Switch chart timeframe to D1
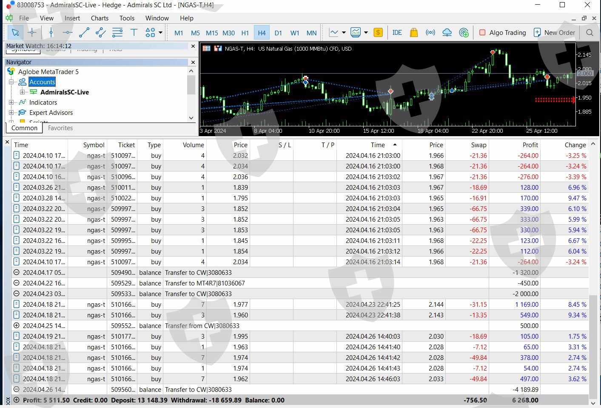 coord(278,33)
